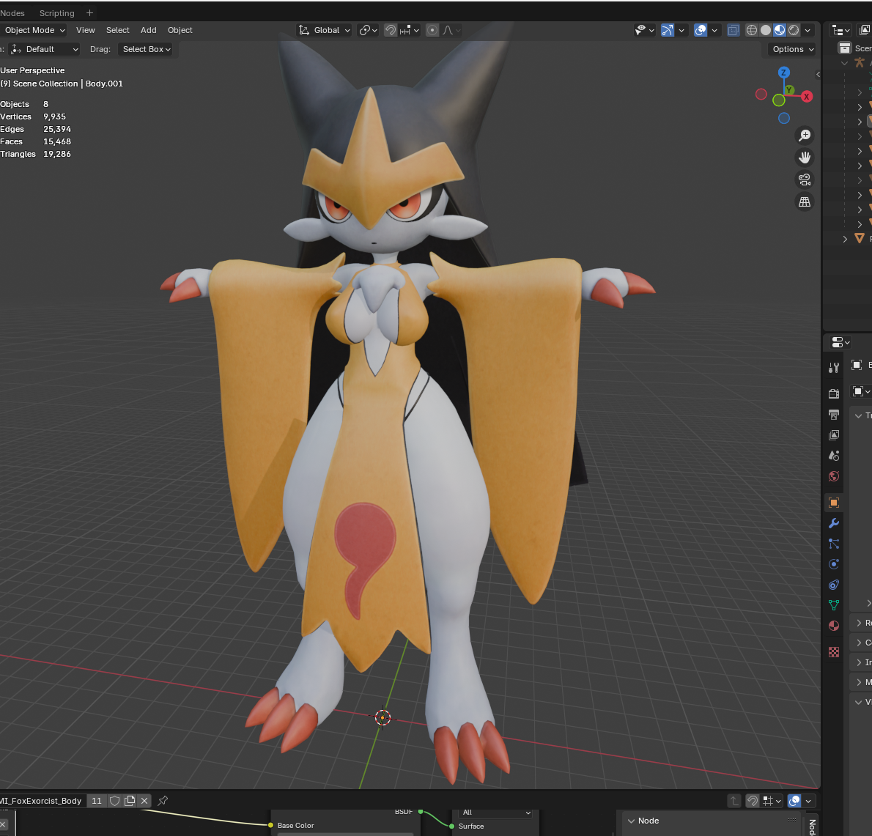Toggle the node editor pin icon
Screen dimensions: 872x836
point(163,801)
